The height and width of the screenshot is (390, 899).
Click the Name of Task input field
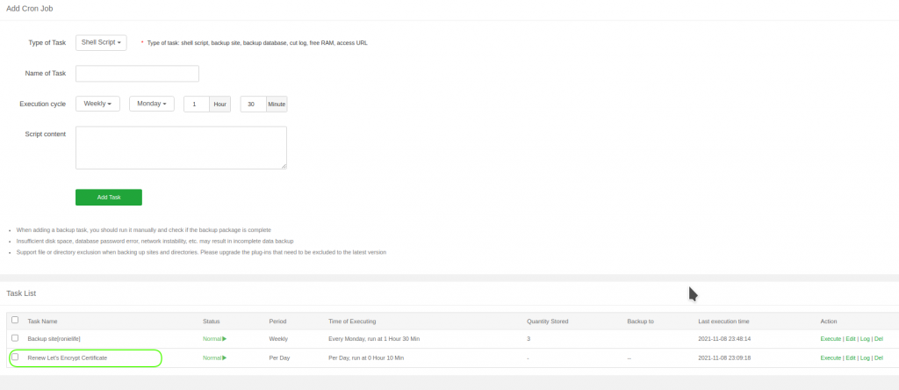click(x=138, y=74)
